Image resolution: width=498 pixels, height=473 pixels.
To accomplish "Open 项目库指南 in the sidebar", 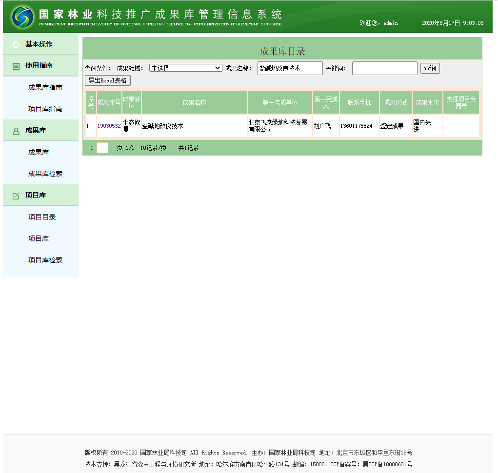I will click(x=45, y=109).
